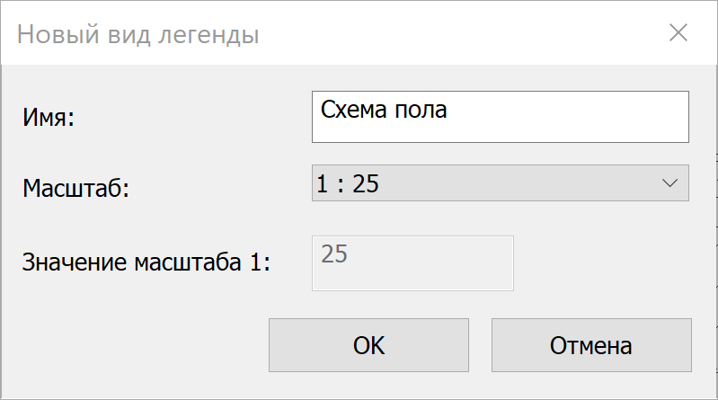Click the OK button
Screen dimensions: 718x400
click(x=368, y=345)
